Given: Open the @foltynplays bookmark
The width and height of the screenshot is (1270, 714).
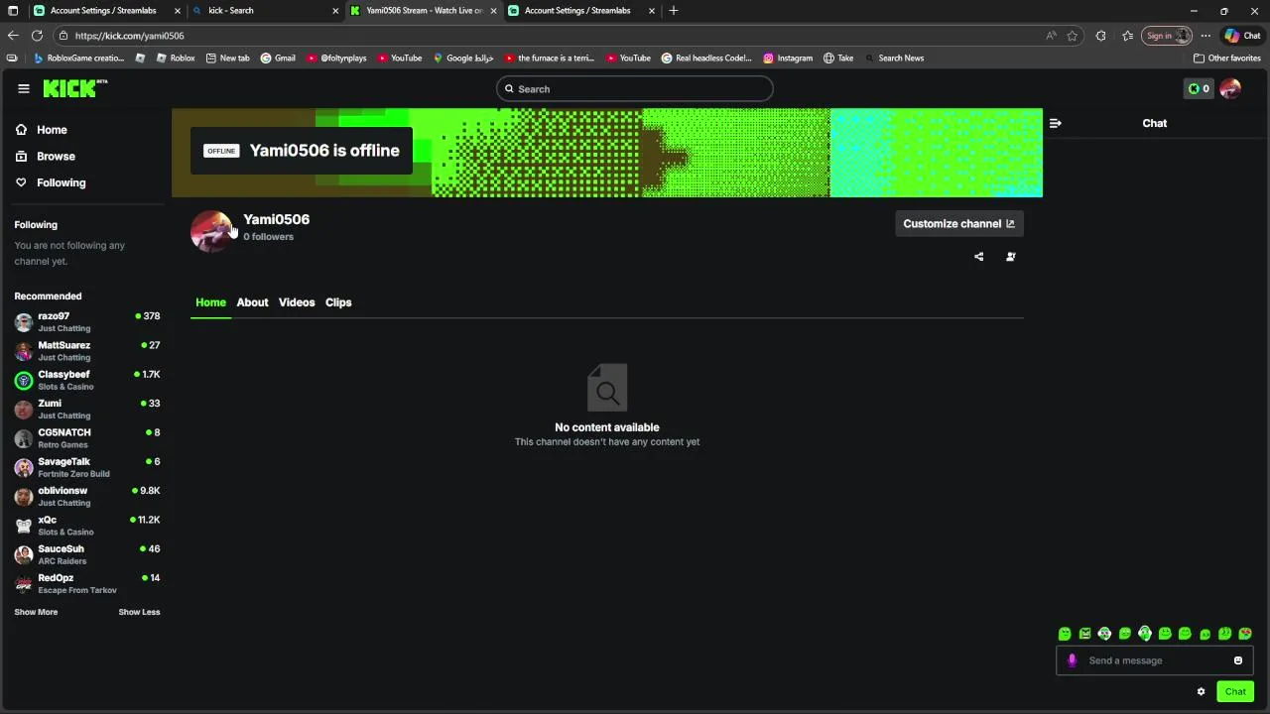Looking at the screenshot, I should pyautogui.click(x=336, y=58).
